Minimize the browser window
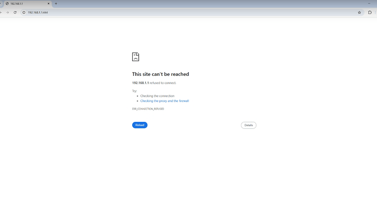This screenshot has height=201, width=377. pos(369,4)
